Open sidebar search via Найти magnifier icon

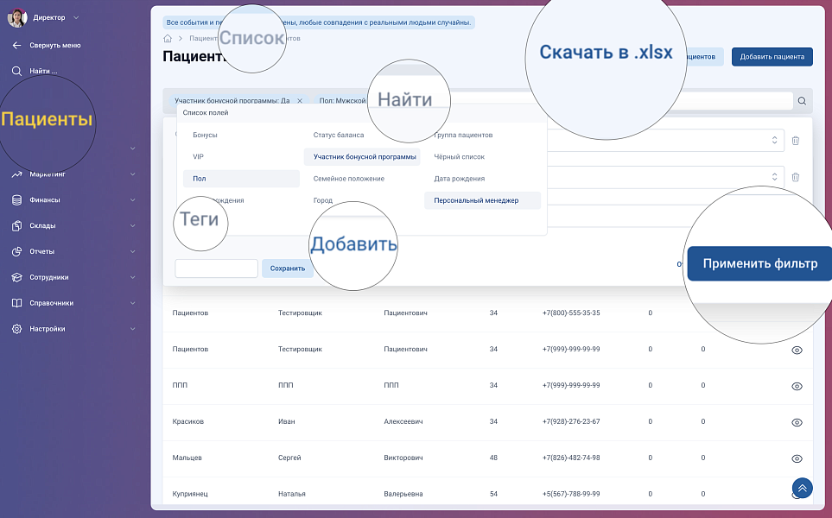(x=16, y=71)
